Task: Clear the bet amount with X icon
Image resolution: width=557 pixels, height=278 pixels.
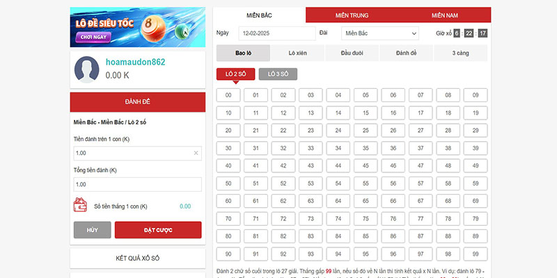Action: point(196,153)
